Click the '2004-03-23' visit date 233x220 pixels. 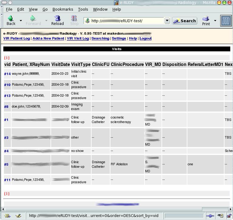pos(60,74)
